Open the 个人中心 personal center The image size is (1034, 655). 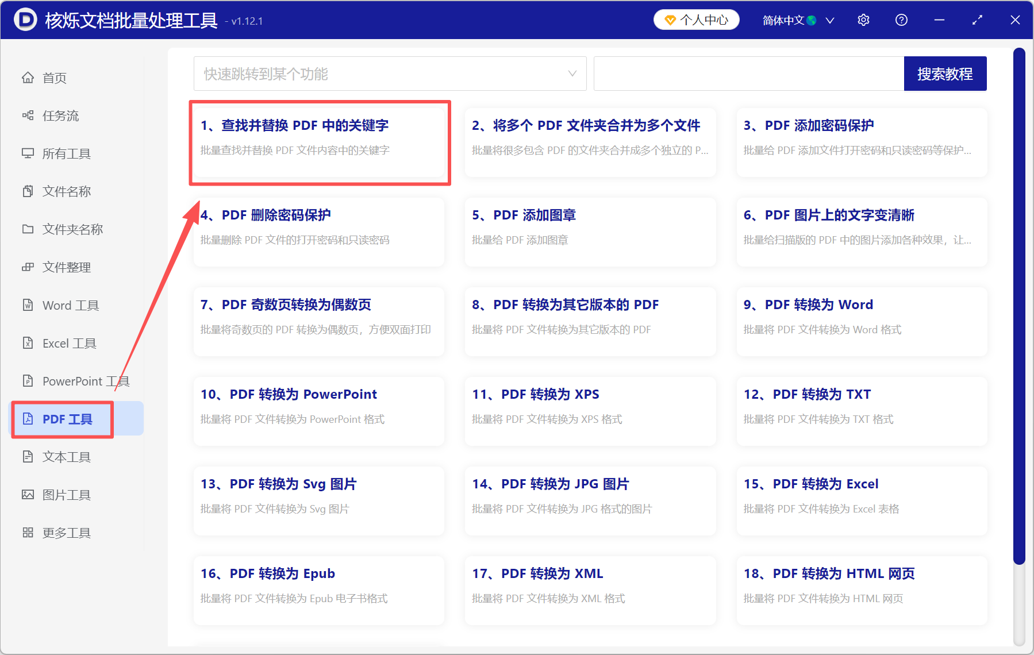coord(696,19)
